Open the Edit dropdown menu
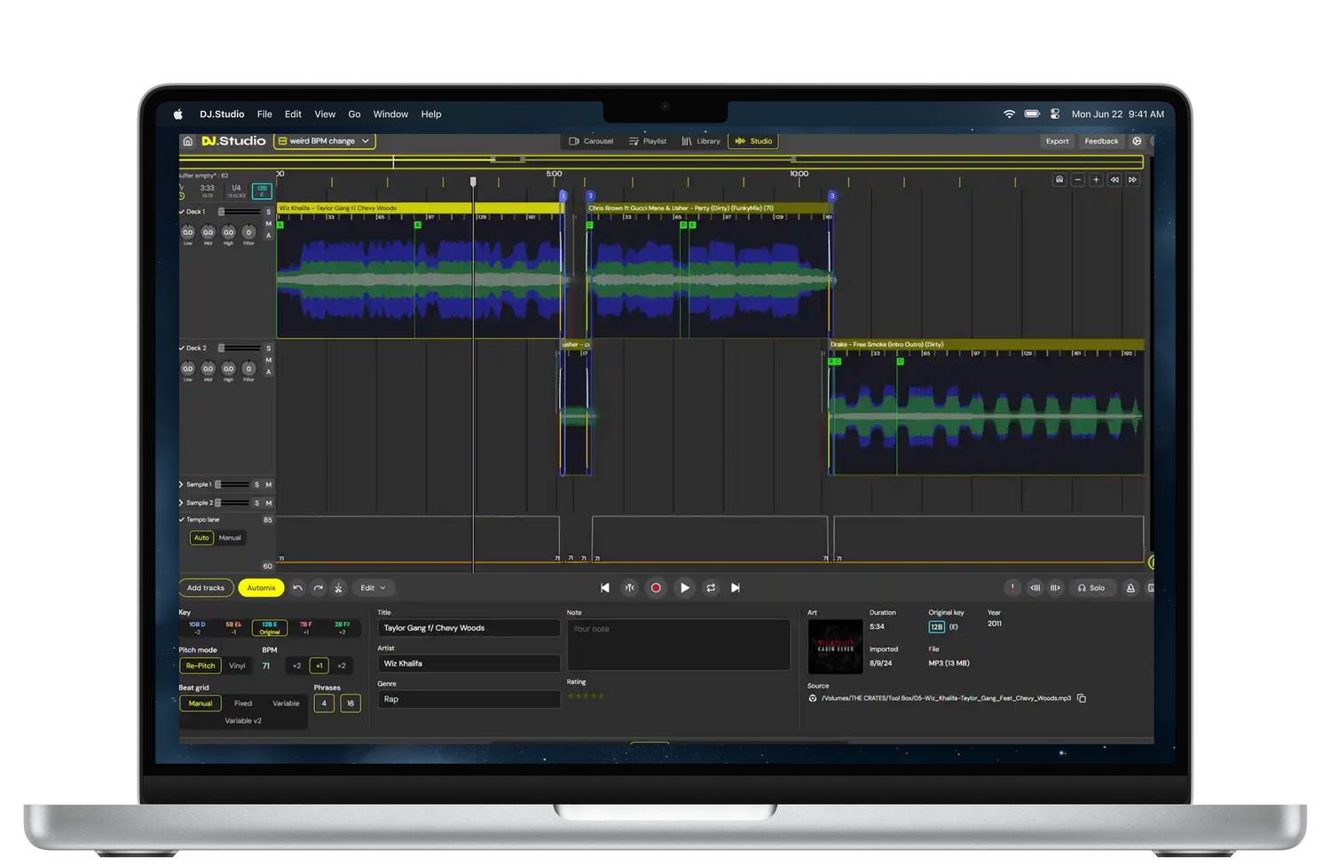Image resolution: width=1331 pixels, height=865 pixels. pos(373,588)
